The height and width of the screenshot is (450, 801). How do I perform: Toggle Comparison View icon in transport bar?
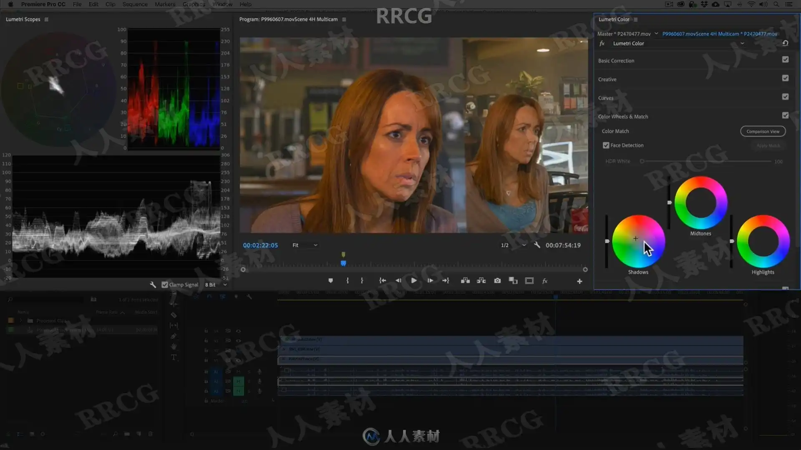pos(513,281)
